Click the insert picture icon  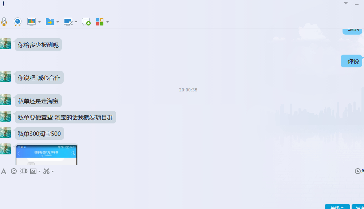coord(33,171)
